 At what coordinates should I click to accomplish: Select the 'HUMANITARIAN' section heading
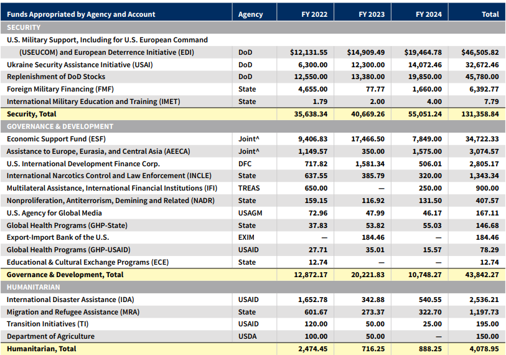pyautogui.click(x=33, y=287)
